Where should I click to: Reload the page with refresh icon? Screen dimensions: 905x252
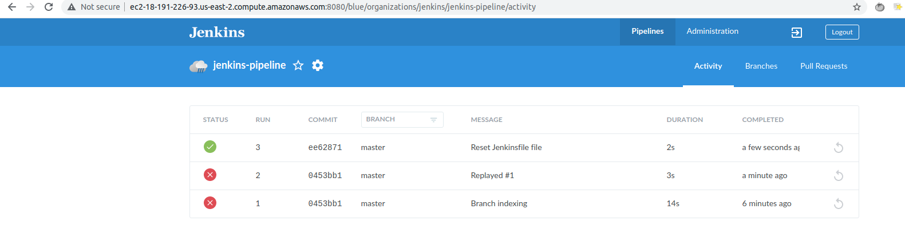pyautogui.click(x=49, y=7)
